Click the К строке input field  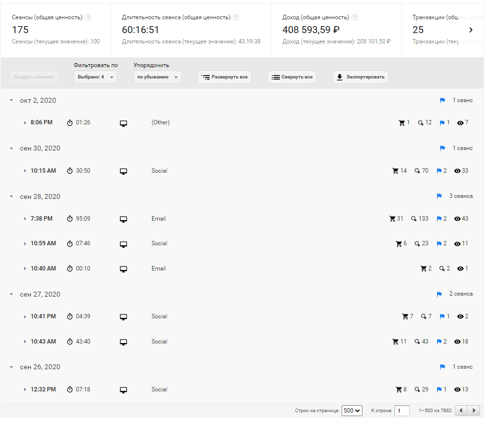coord(401,411)
